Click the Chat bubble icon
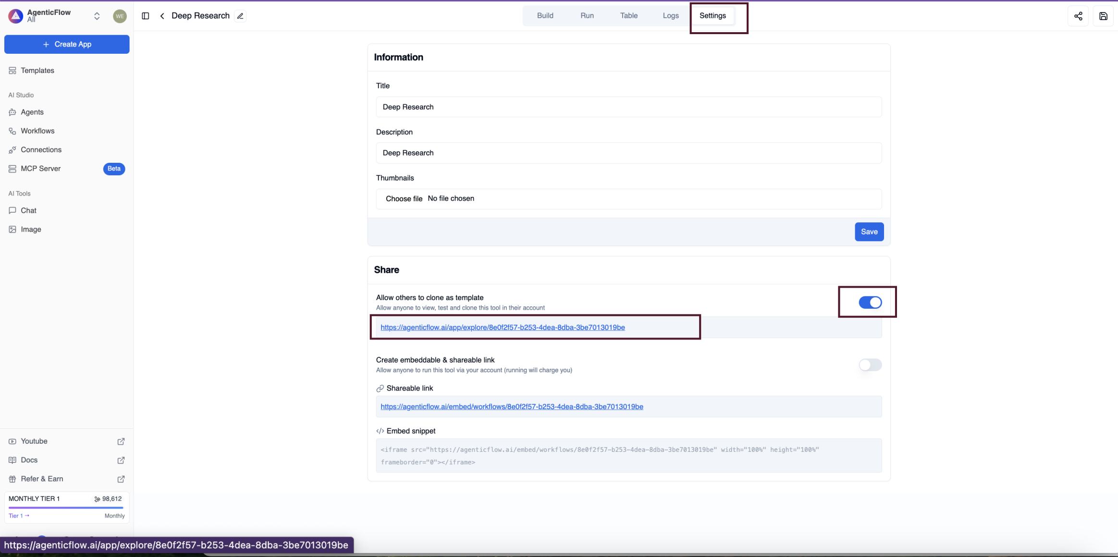This screenshot has height=557, width=1118. (x=12, y=210)
